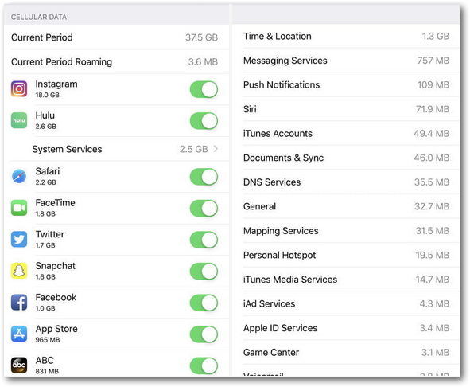
Task: Turn off Hulu cellular data switch
Action: pos(204,121)
